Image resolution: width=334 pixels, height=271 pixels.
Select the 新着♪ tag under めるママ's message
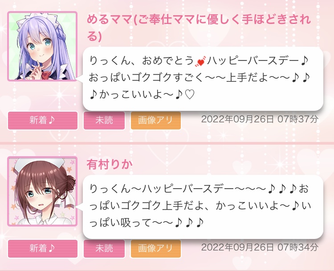coord(43,121)
